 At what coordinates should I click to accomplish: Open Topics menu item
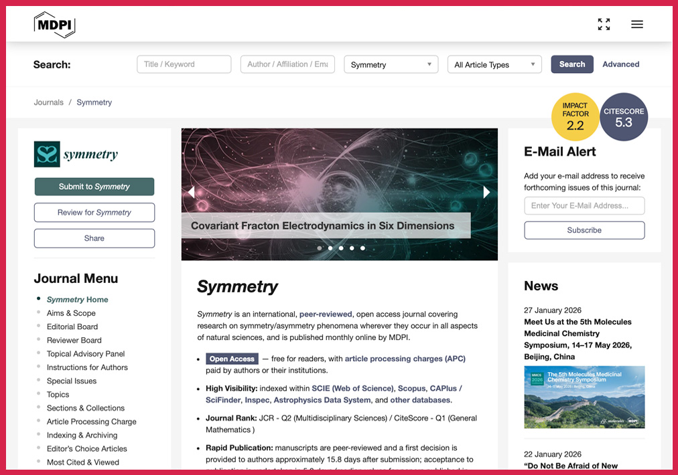[x=58, y=395]
